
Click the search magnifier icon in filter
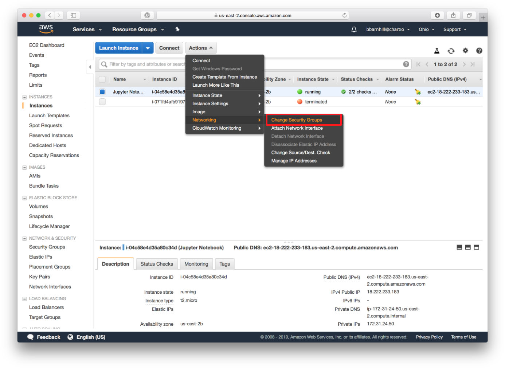[x=104, y=64]
